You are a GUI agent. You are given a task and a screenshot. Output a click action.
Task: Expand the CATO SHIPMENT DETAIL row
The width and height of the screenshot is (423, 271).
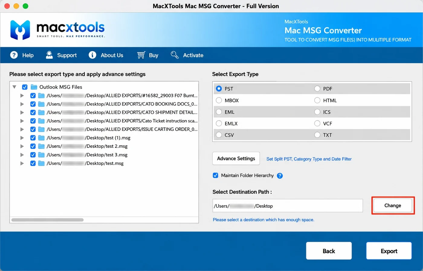(22, 112)
